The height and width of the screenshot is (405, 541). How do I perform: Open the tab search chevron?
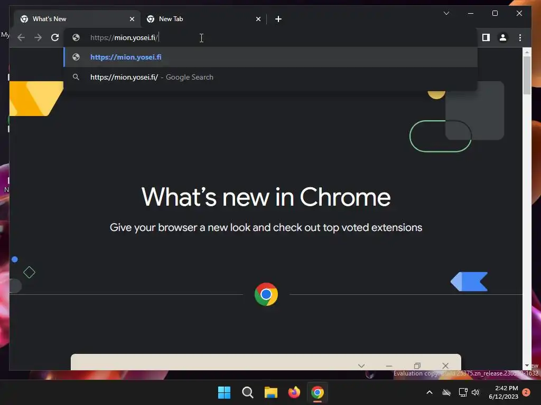(x=446, y=13)
